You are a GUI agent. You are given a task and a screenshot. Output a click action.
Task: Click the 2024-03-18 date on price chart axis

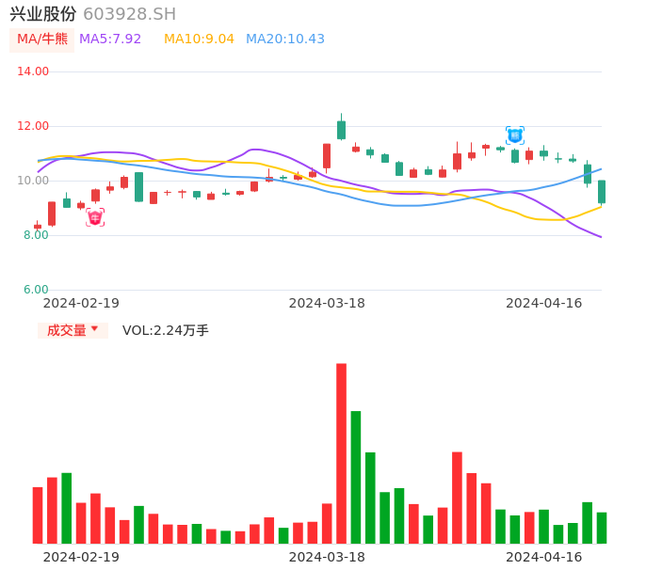pyautogui.click(x=327, y=303)
